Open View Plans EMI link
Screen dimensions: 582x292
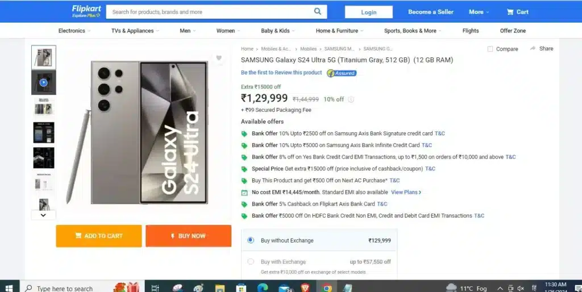[x=406, y=192]
